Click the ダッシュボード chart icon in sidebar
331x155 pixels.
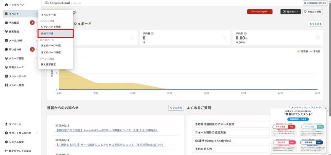pyautogui.click(x=6, y=76)
